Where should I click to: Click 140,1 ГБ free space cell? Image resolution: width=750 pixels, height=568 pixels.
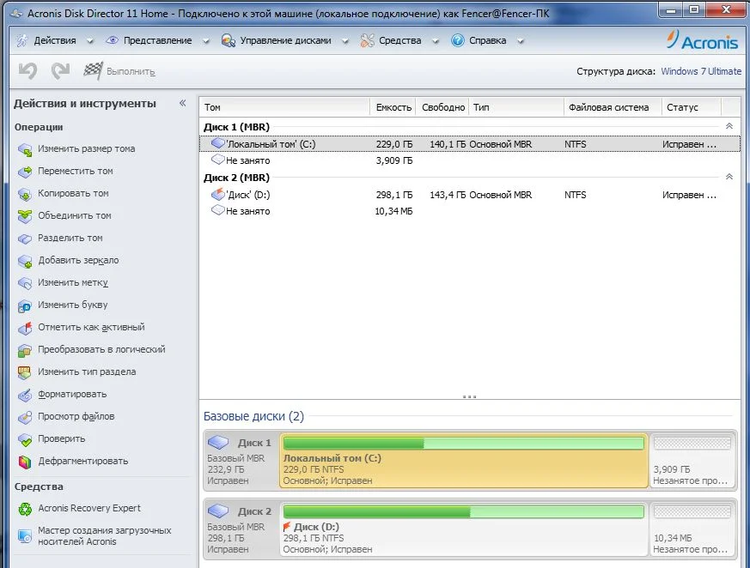pyautogui.click(x=448, y=144)
